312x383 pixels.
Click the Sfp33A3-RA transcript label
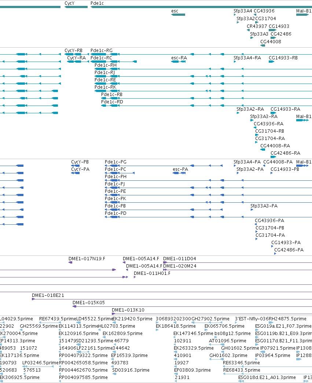[x=264, y=116]
